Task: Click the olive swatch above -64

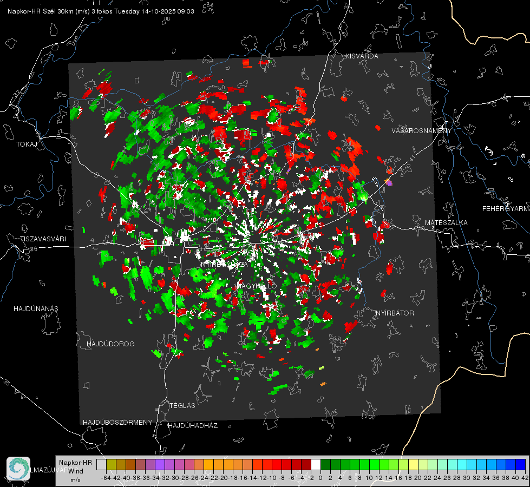Action: pyautogui.click(x=111, y=464)
